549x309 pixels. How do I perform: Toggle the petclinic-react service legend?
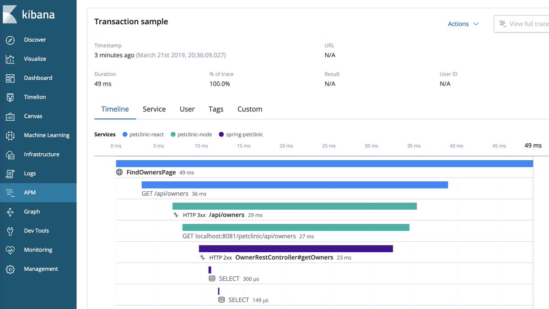pos(143,134)
